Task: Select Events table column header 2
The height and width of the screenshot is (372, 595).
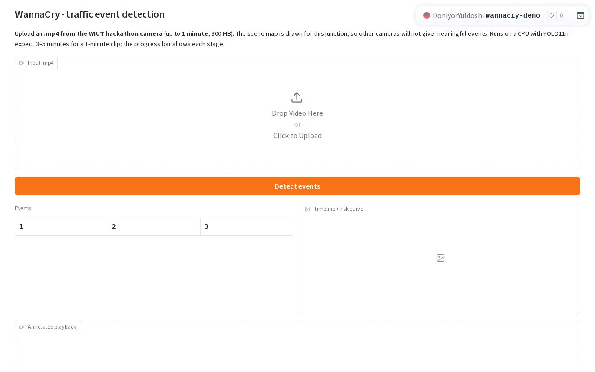Action: [154, 226]
